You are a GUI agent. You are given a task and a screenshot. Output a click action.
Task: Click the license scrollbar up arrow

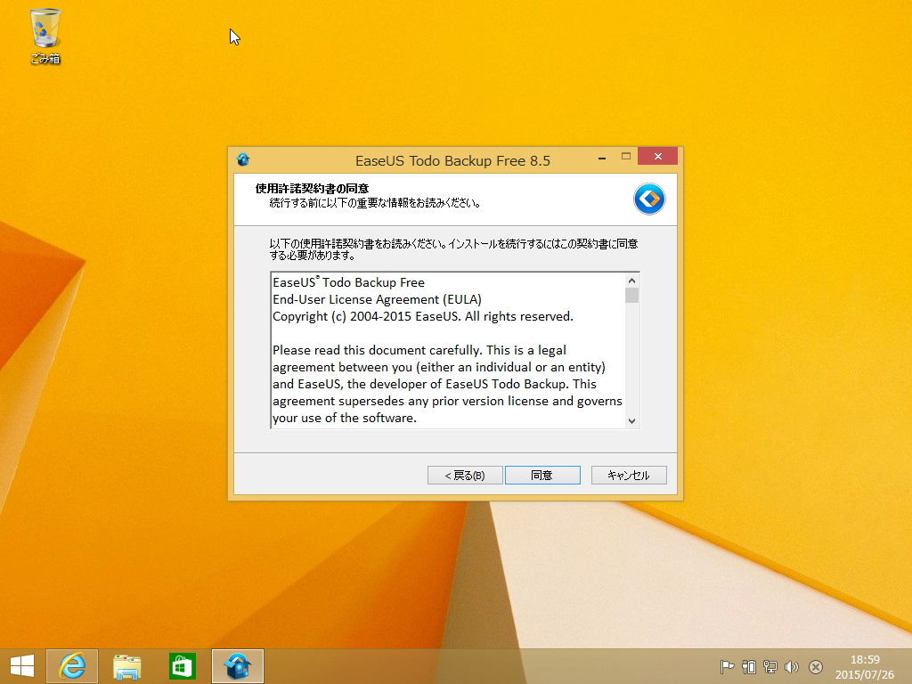coord(631,281)
